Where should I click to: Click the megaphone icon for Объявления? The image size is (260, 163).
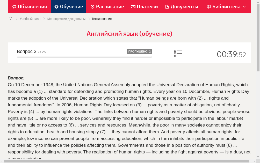click(14, 7)
